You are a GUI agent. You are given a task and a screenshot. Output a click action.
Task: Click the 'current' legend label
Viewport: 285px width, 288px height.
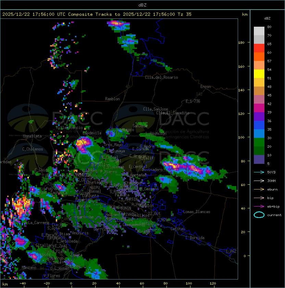tap(274, 215)
